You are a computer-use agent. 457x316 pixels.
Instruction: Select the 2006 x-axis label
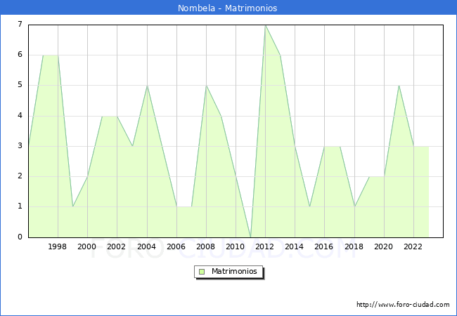[176, 246]
